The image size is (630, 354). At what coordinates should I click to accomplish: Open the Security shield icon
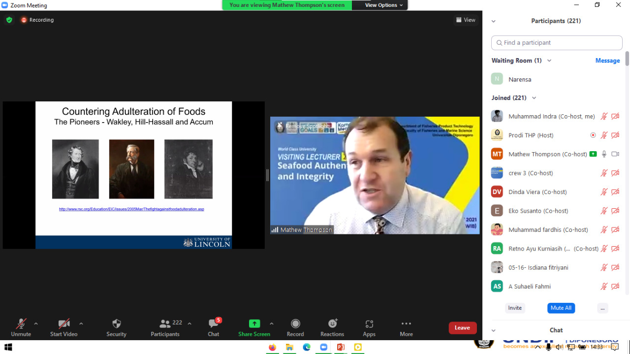pos(116,324)
